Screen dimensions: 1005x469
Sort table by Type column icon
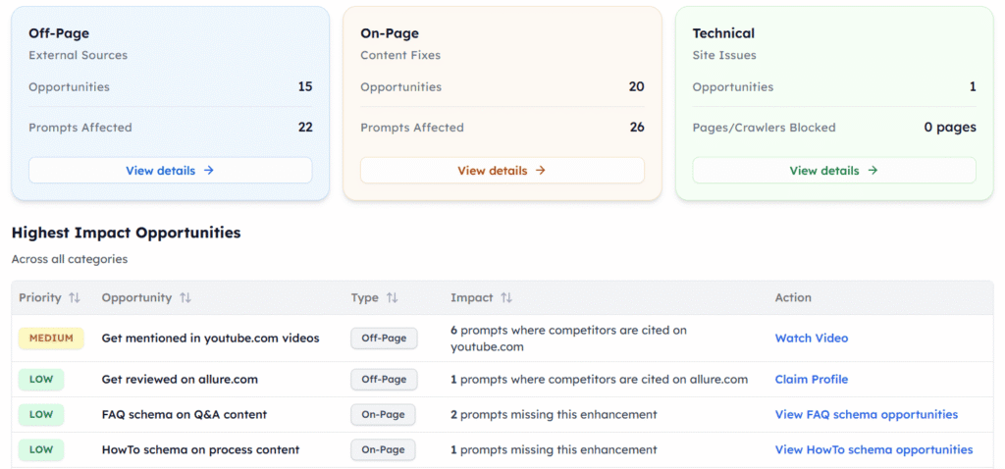point(393,298)
